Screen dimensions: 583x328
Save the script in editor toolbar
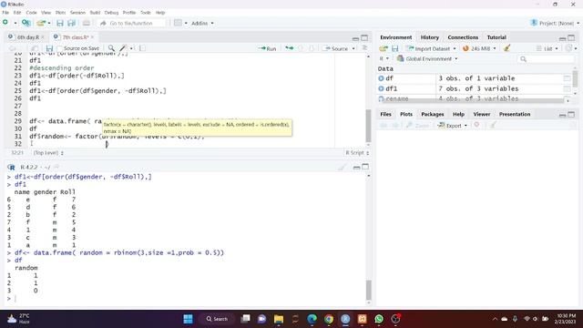(49, 48)
